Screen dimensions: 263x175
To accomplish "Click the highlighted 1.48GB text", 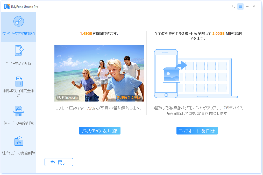I will click(86, 34).
